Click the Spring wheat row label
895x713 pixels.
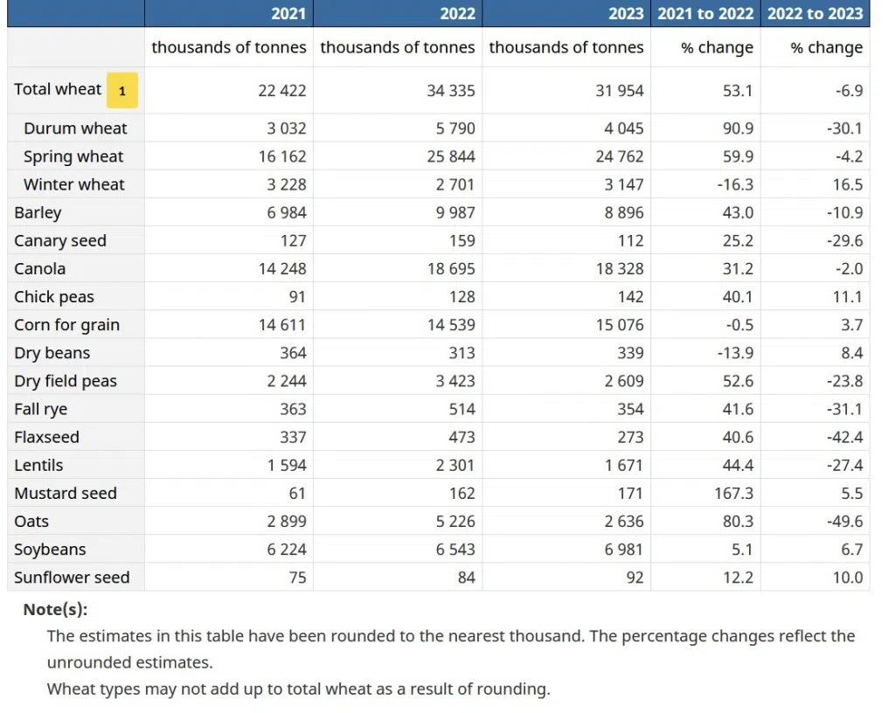coord(73,156)
